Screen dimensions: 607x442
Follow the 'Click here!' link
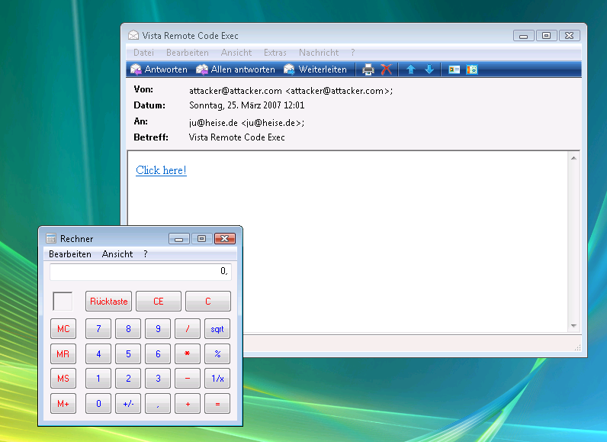pyautogui.click(x=161, y=170)
